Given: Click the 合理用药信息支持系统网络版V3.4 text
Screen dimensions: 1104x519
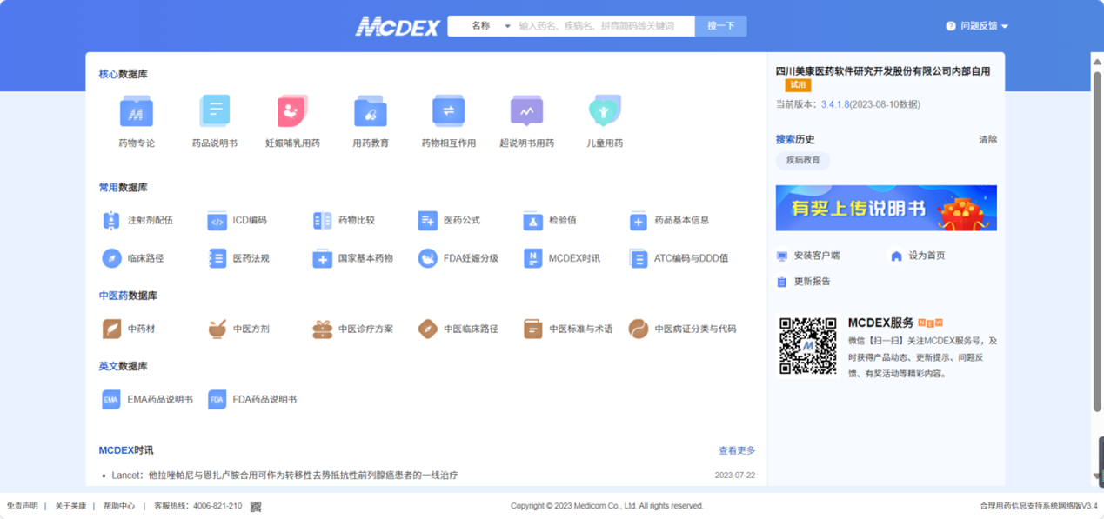Looking at the screenshot, I should point(1039,506).
